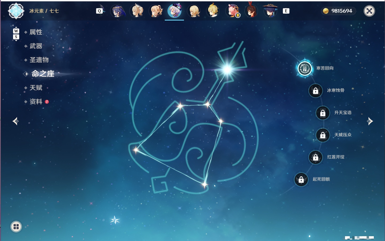Switch to the pink-haired character with upgrade arrow
This screenshot has height=241, width=385.
pos(232,11)
